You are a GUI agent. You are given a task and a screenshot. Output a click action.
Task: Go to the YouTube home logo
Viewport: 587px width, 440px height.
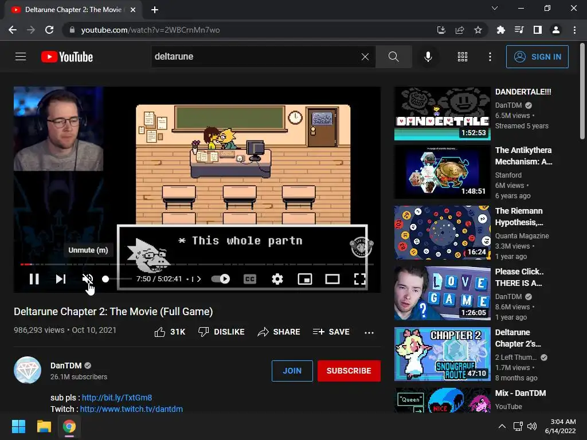click(x=67, y=57)
